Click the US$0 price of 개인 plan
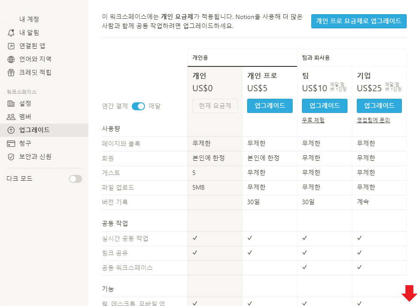The image size is (420, 306). click(x=202, y=88)
